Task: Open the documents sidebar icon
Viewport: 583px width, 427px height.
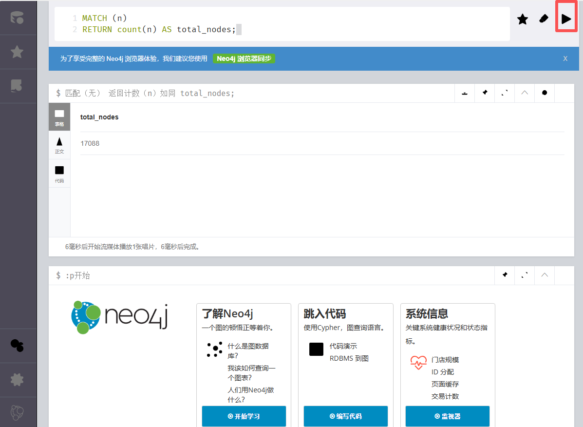Action: coord(17,86)
